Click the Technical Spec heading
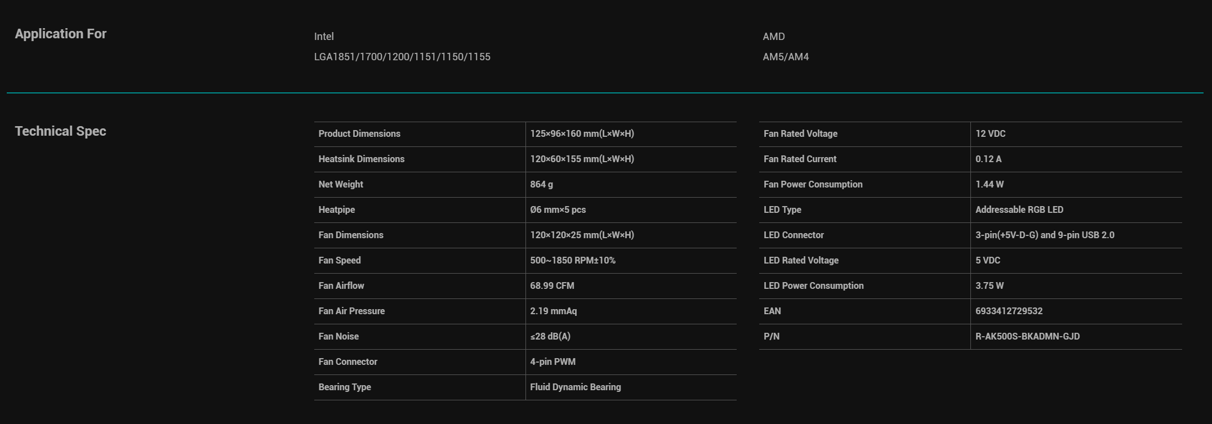Screen dimensions: 1212x424 click(x=60, y=131)
